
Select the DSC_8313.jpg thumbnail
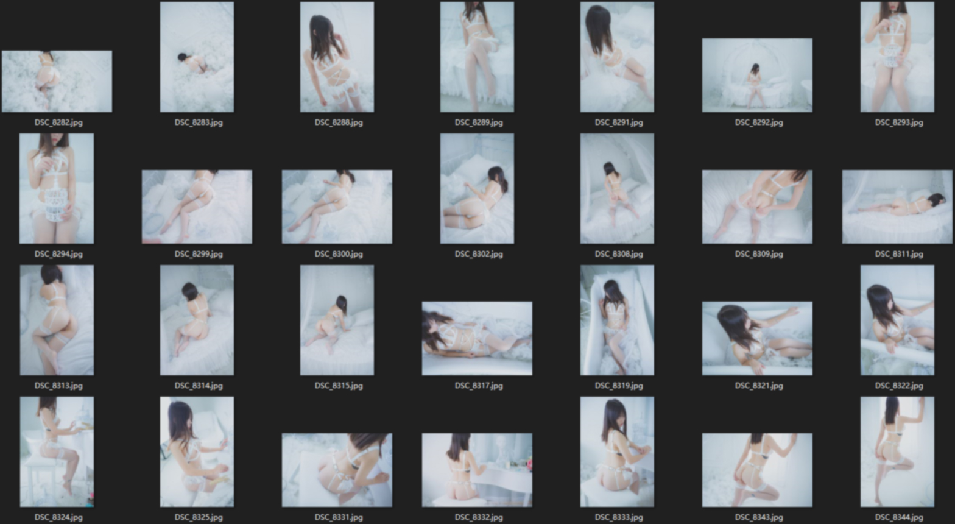tap(57, 320)
